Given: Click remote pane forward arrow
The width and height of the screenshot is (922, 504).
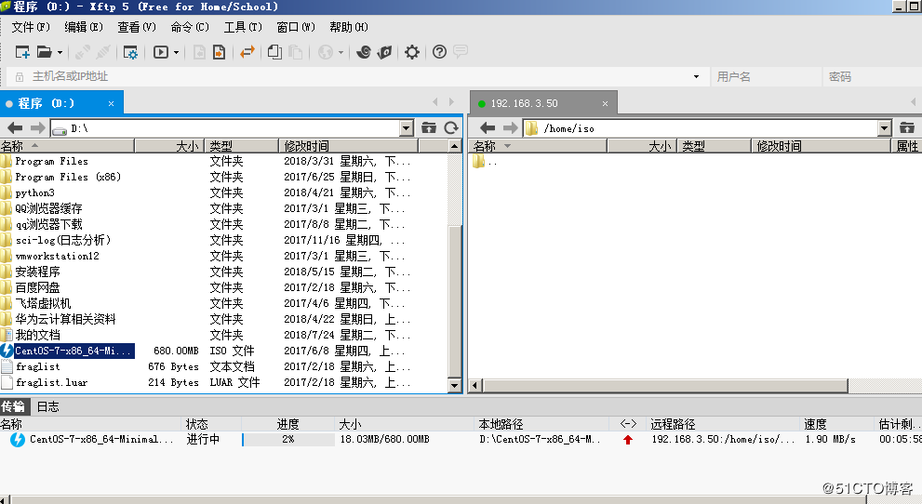Looking at the screenshot, I should [x=511, y=127].
